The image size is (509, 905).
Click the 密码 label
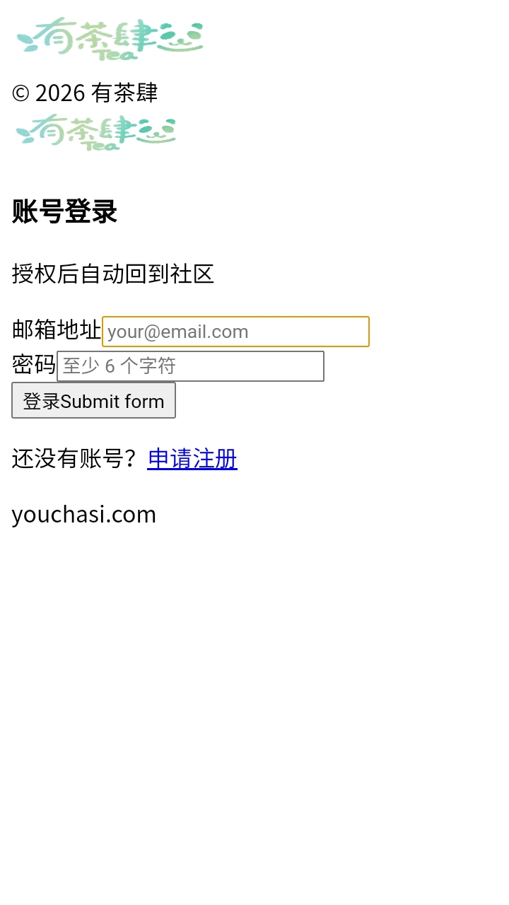click(34, 364)
